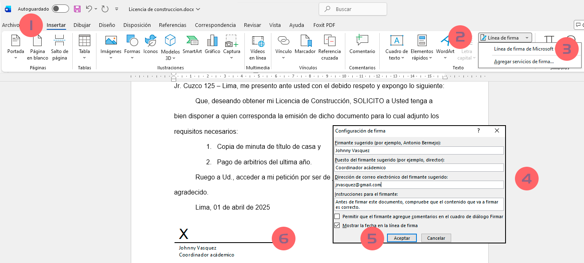Open the Portada cover page gallery
Image resolution: width=584 pixels, height=263 pixels.
[16, 47]
